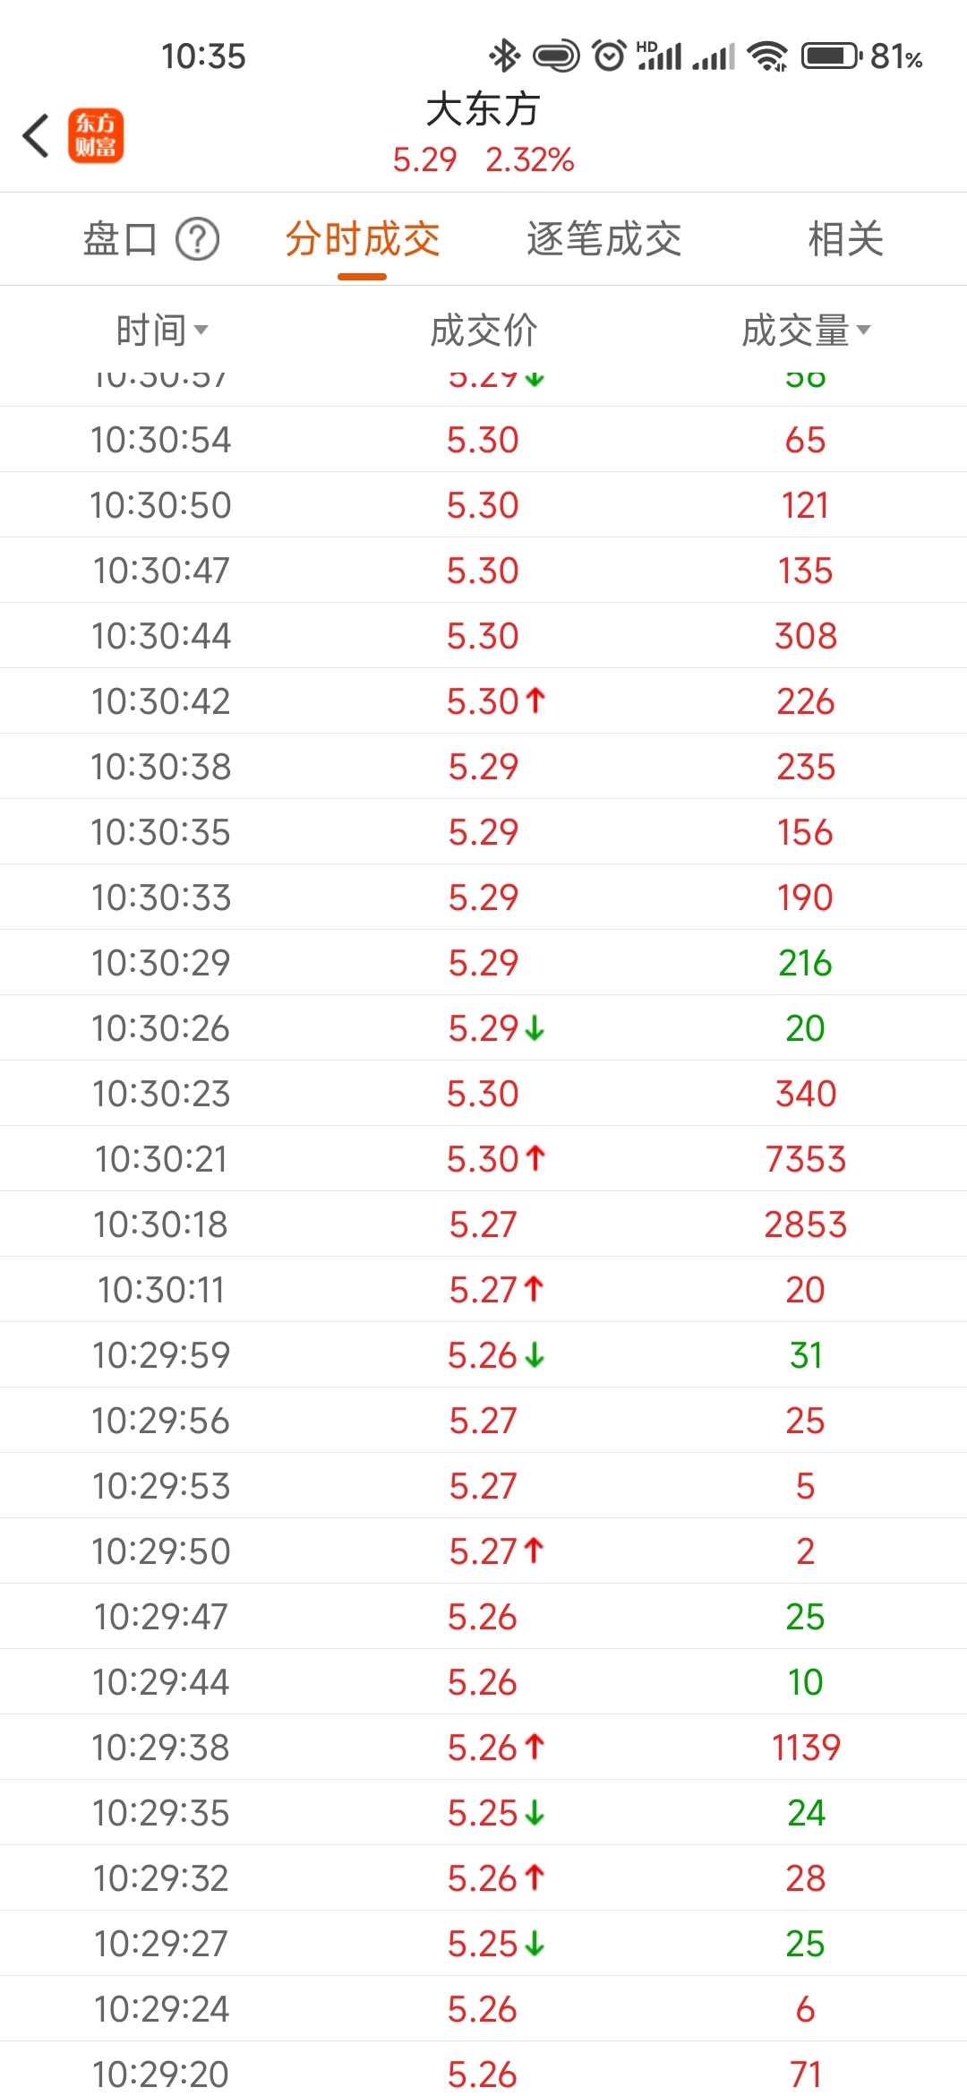Viewport: 967px width, 2096px height.
Task: Tap the down arrow beside 5.29 at 10:30:26
Action: (x=535, y=1028)
